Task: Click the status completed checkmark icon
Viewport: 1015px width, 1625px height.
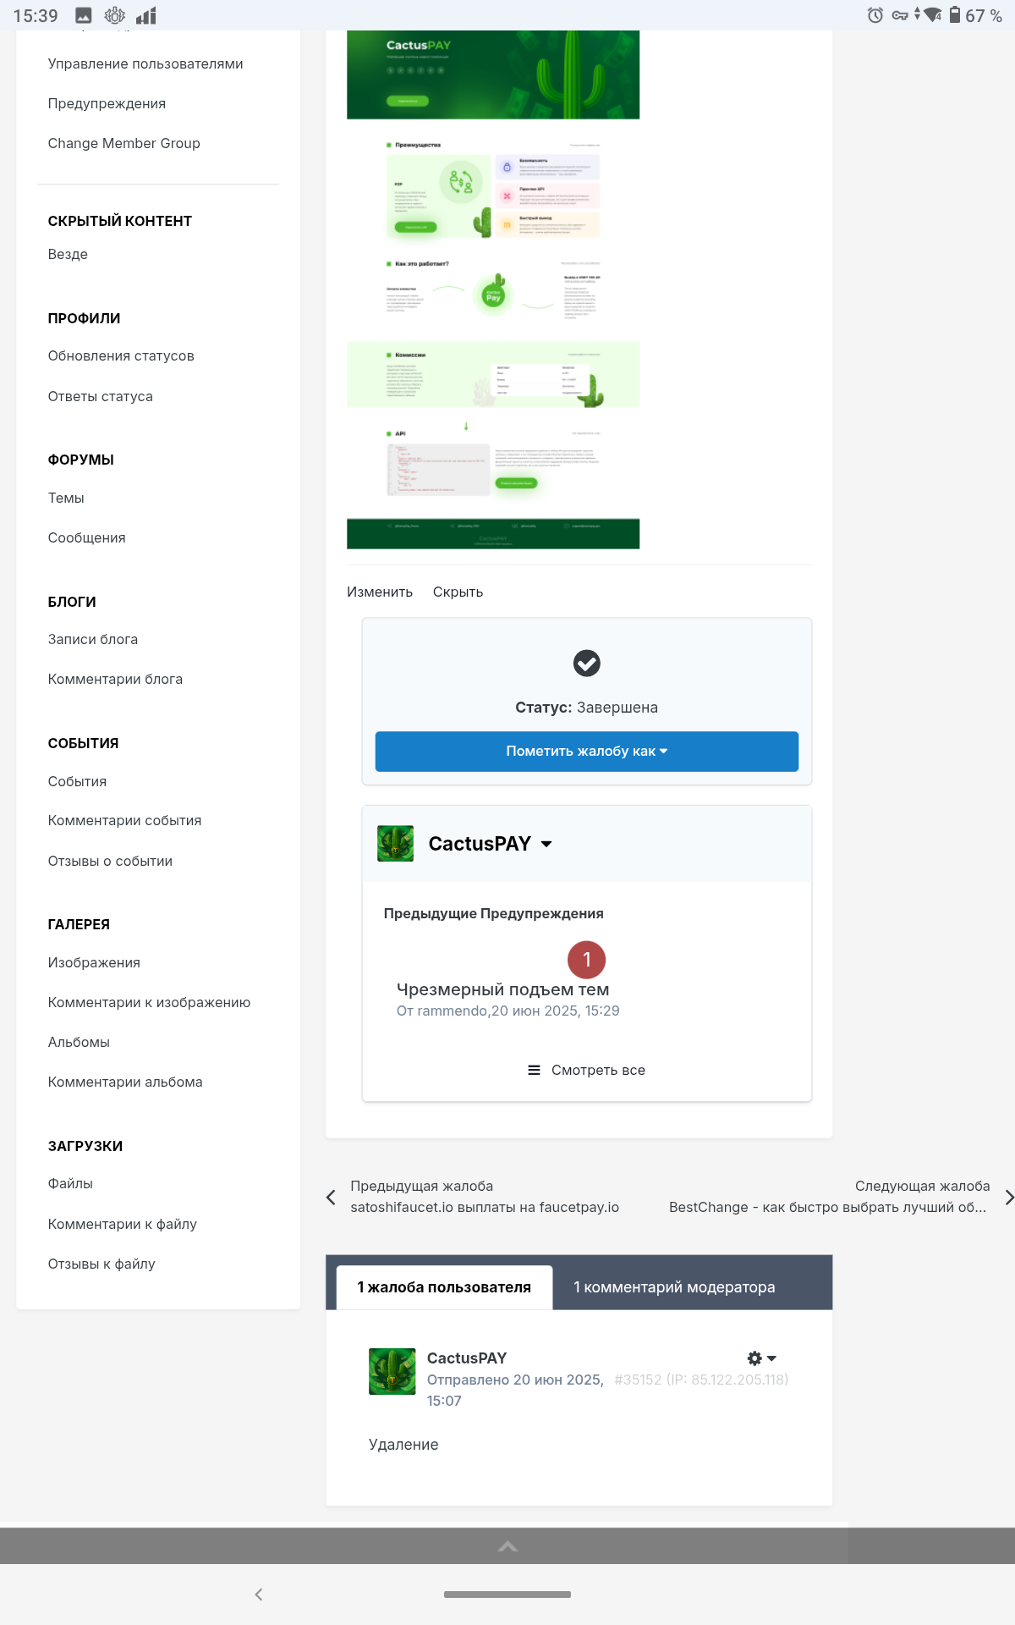Action: [586, 664]
